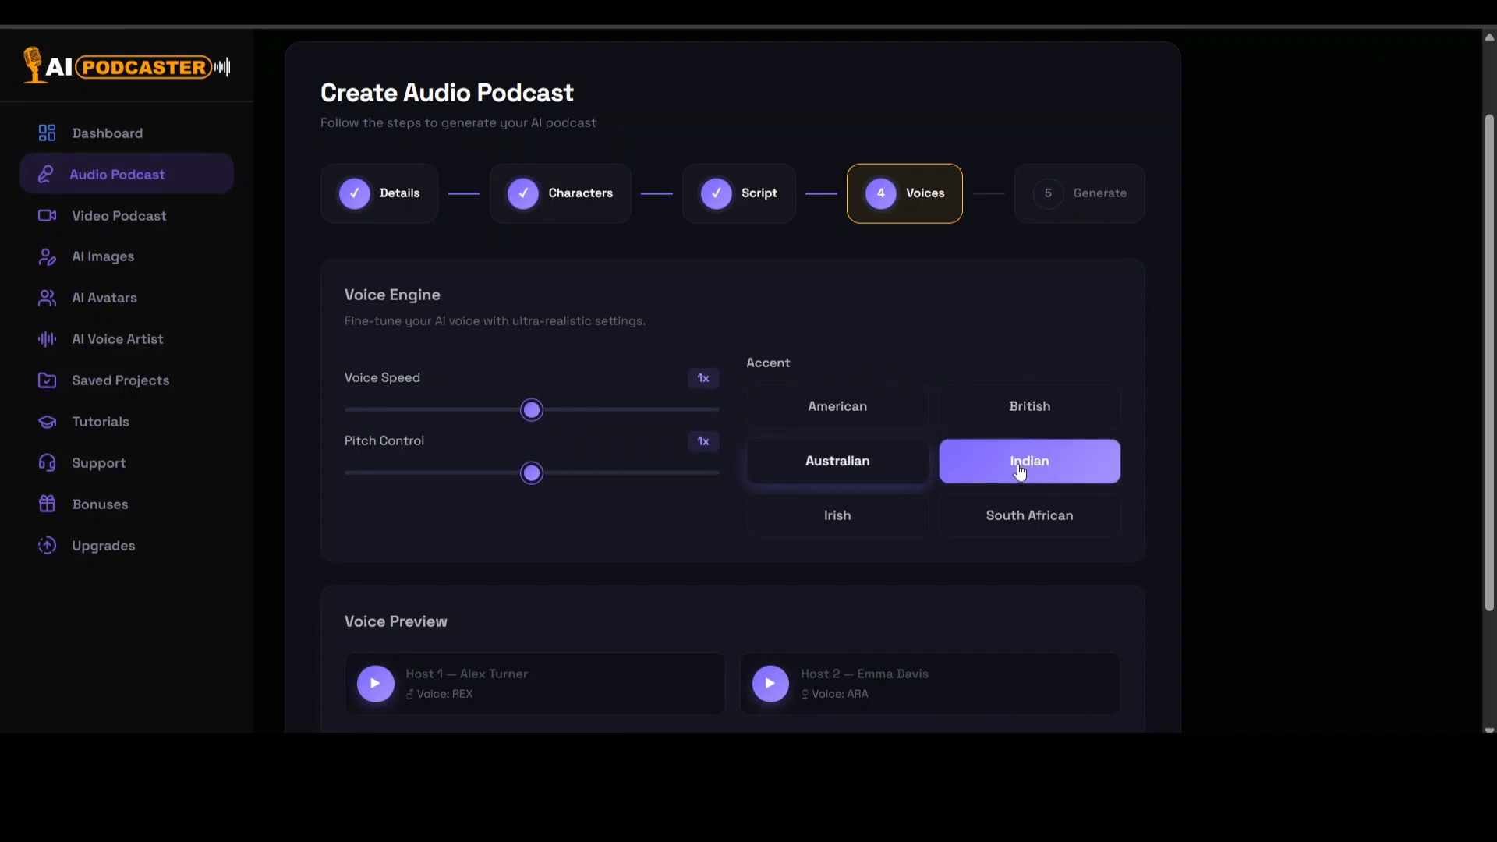Click the scrollbar up arrow

[1489, 37]
